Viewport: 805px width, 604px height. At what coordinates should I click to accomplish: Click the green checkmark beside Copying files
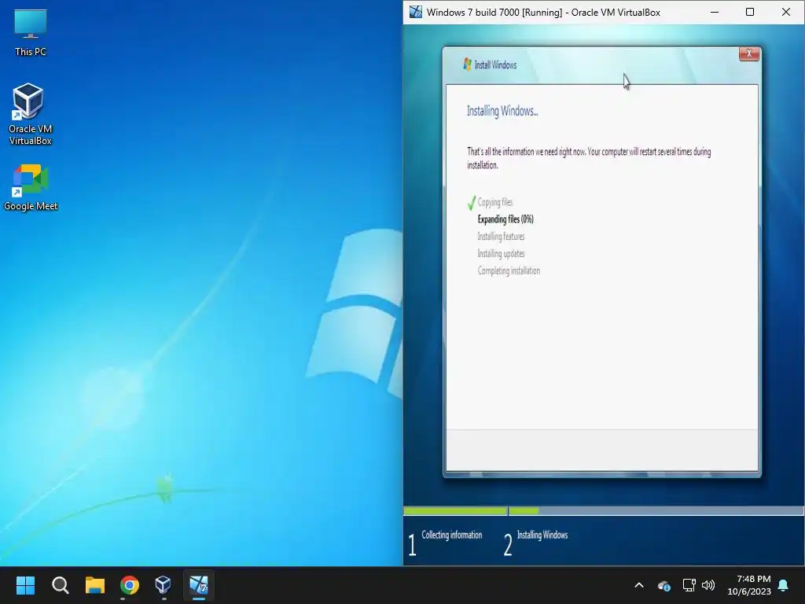tap(472, 203)
